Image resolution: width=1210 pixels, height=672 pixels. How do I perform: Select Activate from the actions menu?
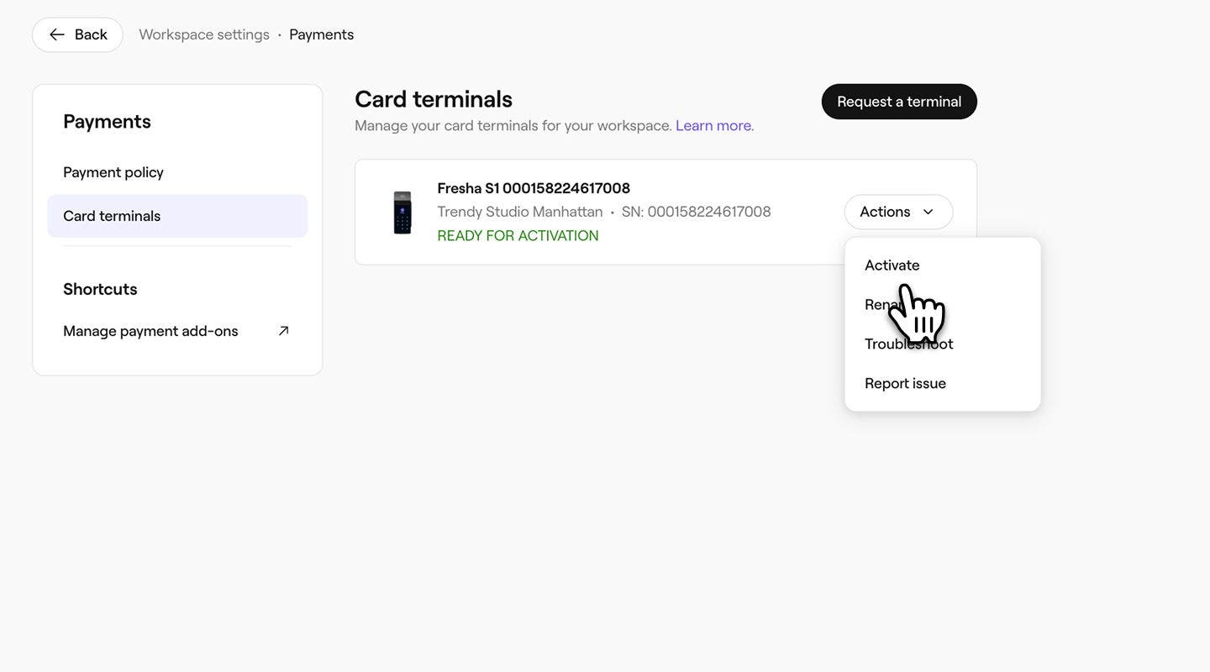892,265
